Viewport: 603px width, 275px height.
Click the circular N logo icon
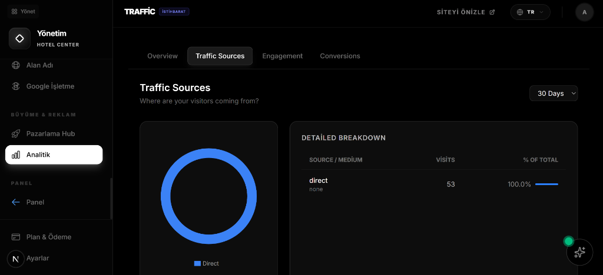point(15,259)
